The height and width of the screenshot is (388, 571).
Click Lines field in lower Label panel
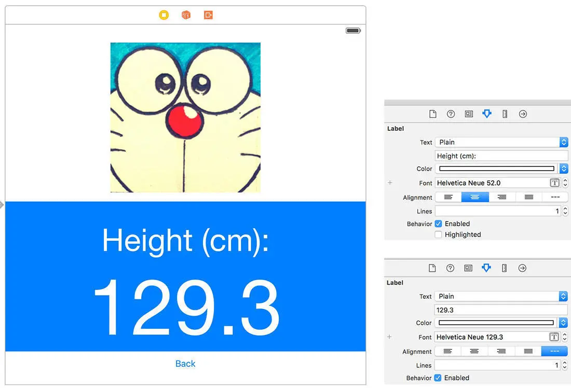click(x=497, y=365)
